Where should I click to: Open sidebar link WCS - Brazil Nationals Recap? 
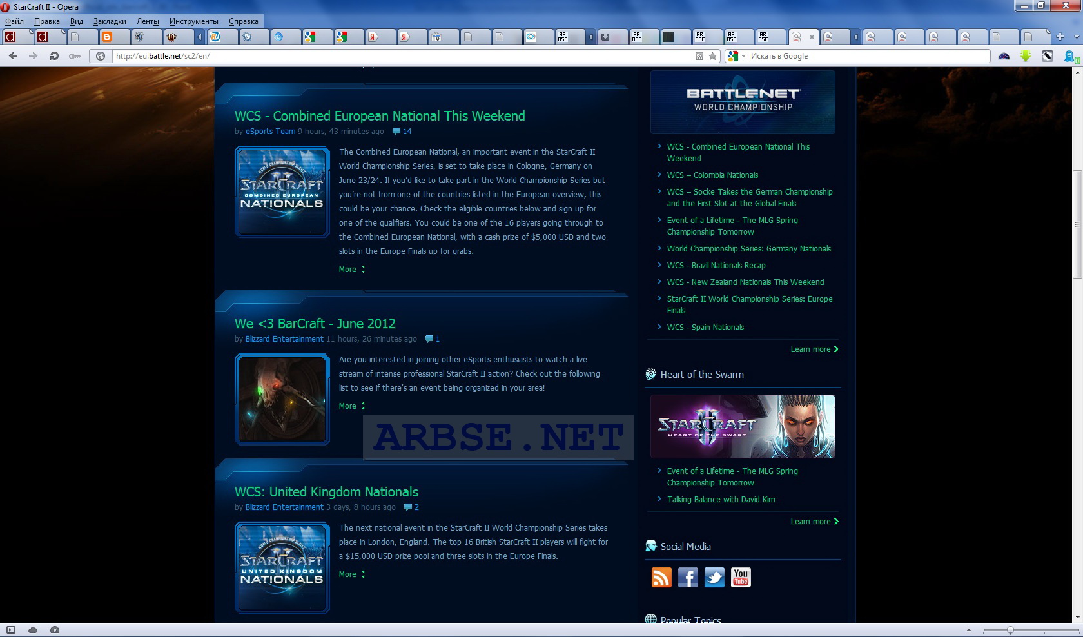pyautogui.click(x=716, y=266)
